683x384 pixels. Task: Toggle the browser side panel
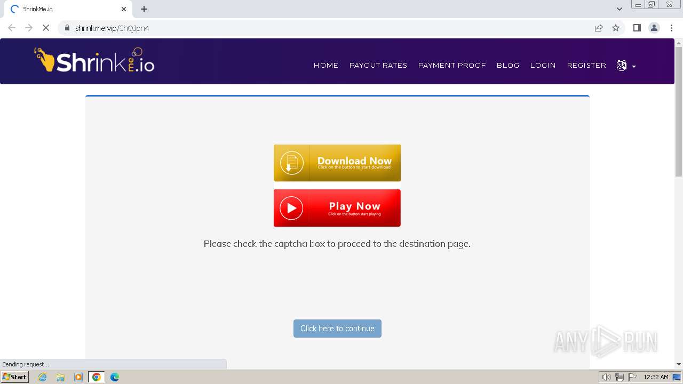(637, 28)
